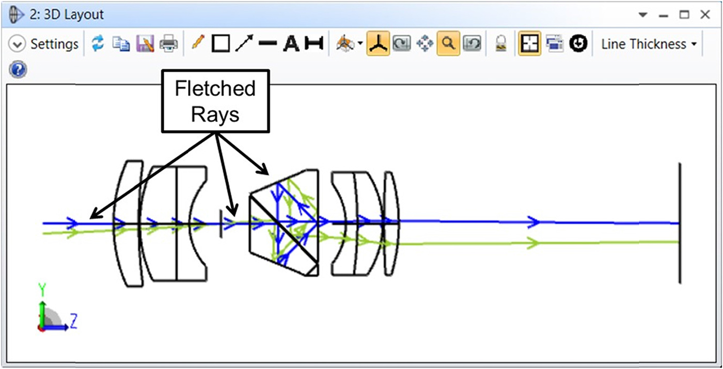This screenshot has width=723, height=369.
Task: Save the layout image using save icon
Action: (145, 44)
